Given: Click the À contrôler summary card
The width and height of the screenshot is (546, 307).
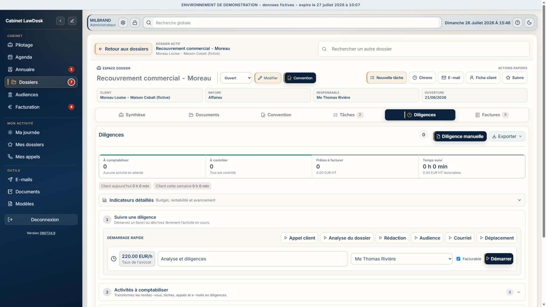Looking at the screenshot, I should click(x=258, y=167).
